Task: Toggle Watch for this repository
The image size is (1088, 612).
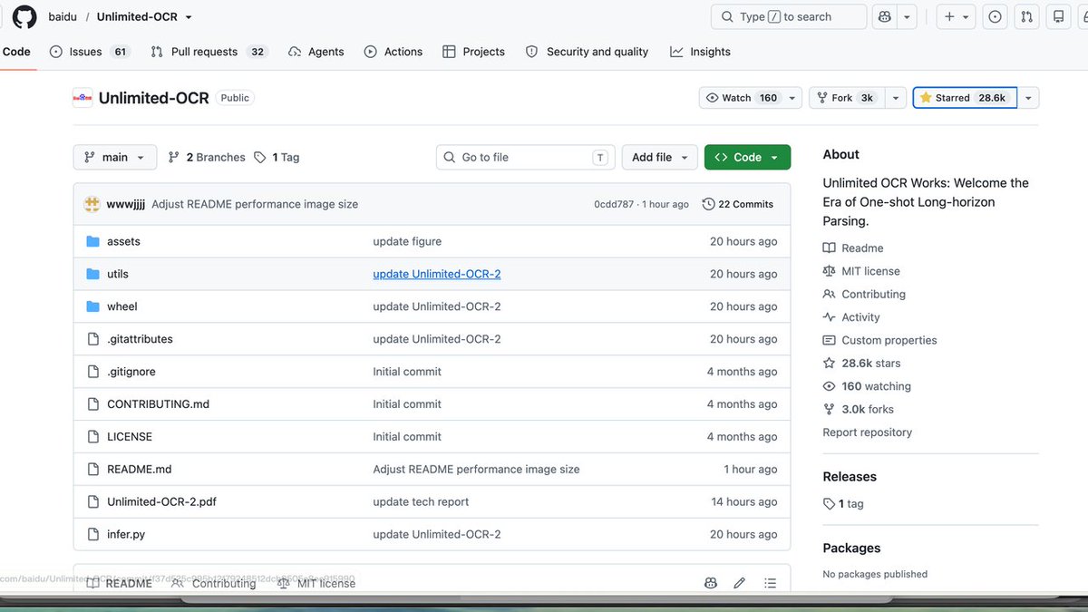Action: pos(742,98)
